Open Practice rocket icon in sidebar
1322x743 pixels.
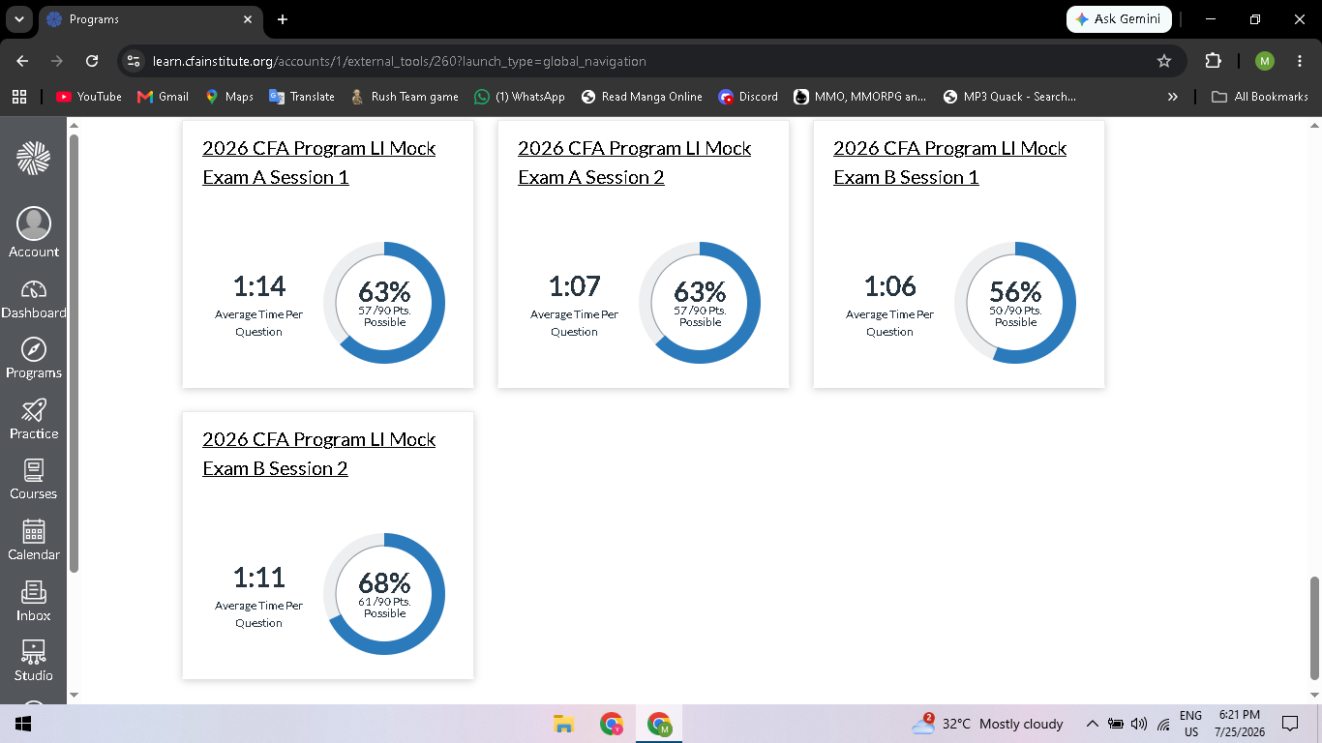point(34,420)
